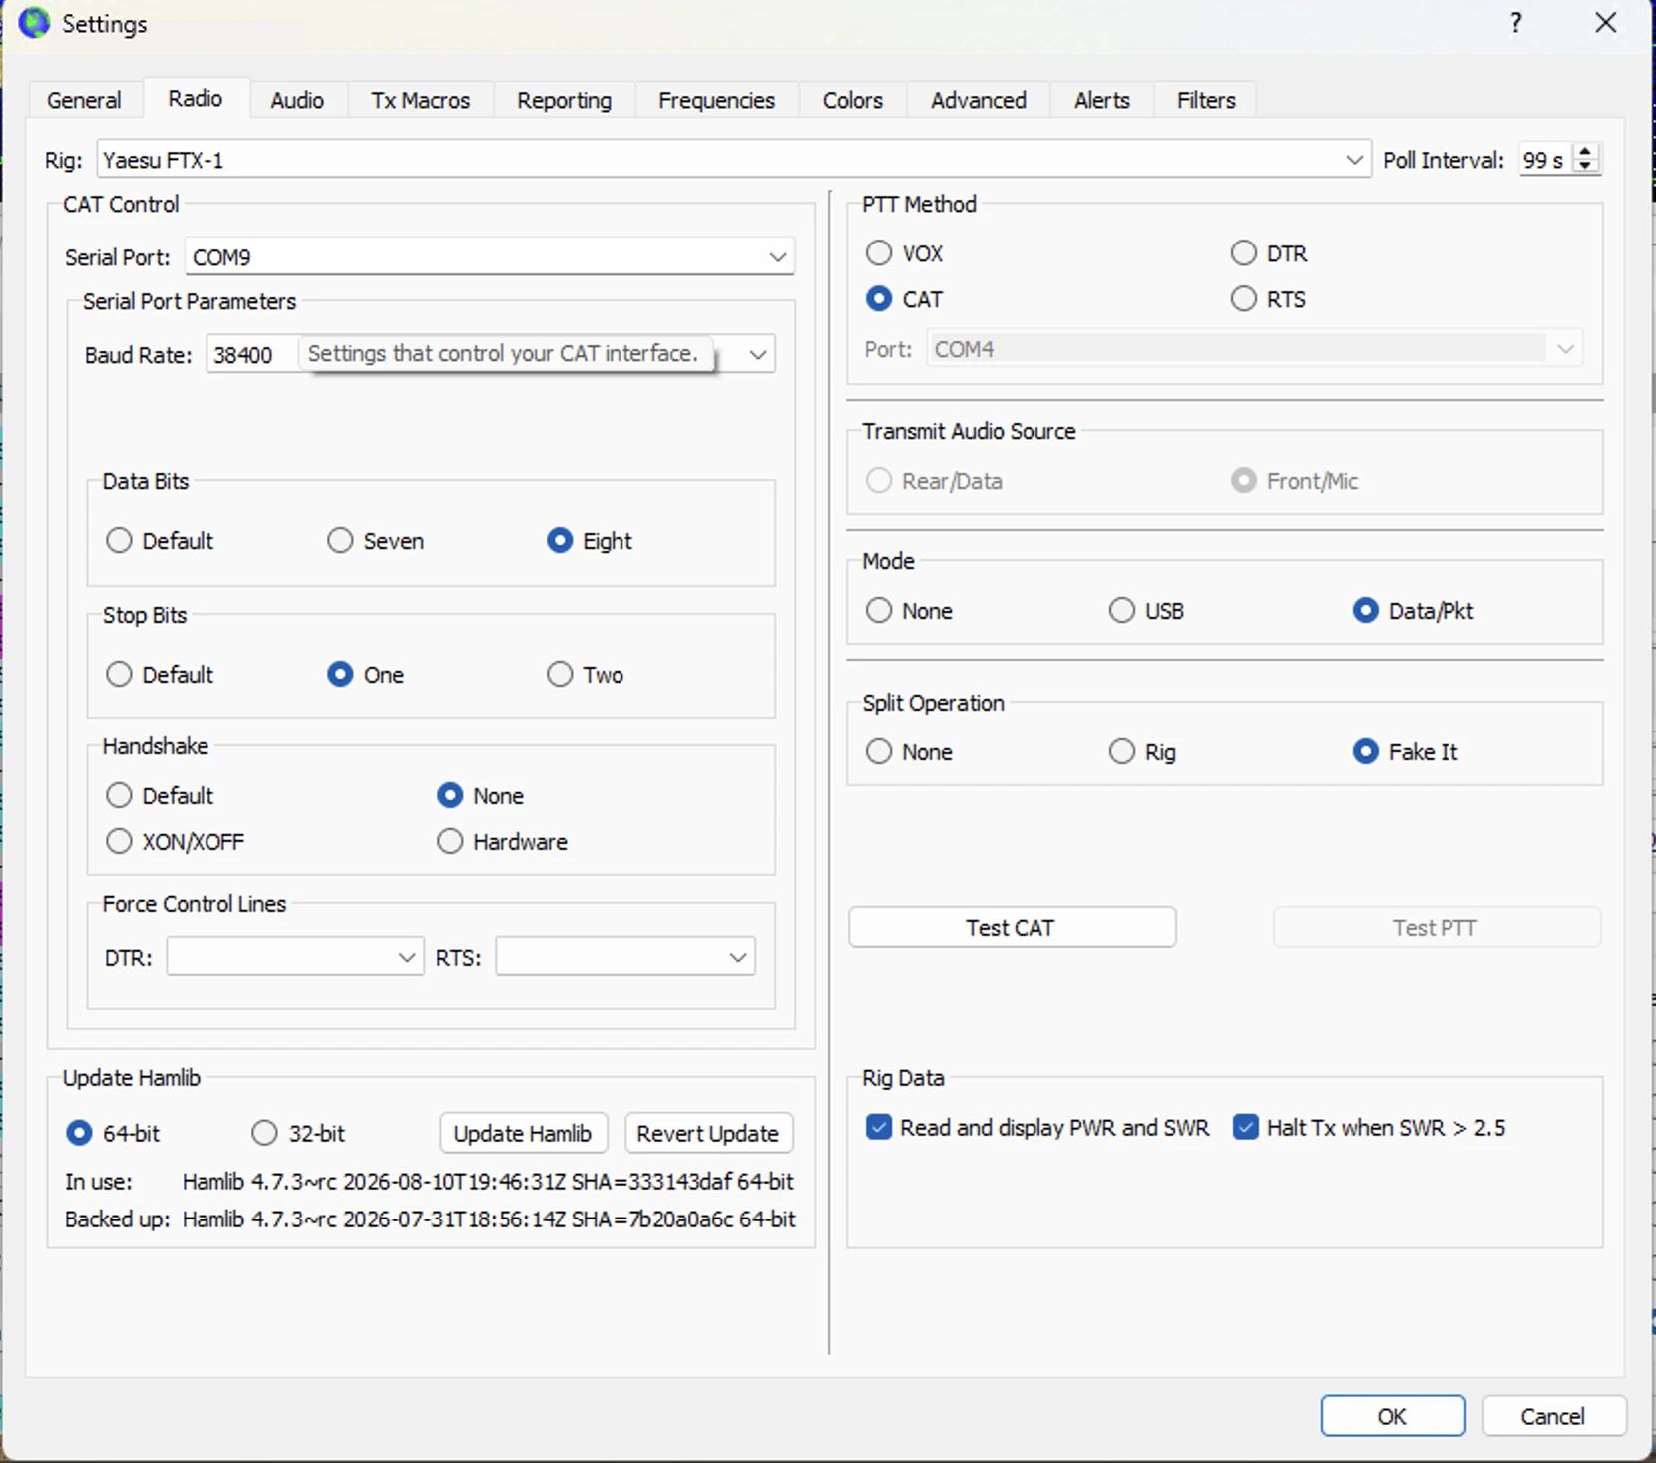The height and width of the screenshot is (1463, 1656).
Task: Set Split Operation to Rig
Action: click(1142, 752)
